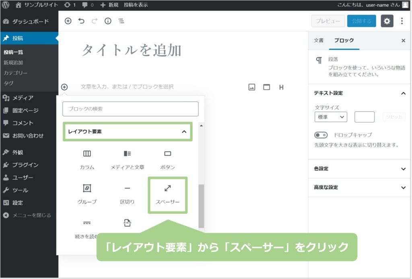Insert the Group (グループ) block

tap(87, 195)
